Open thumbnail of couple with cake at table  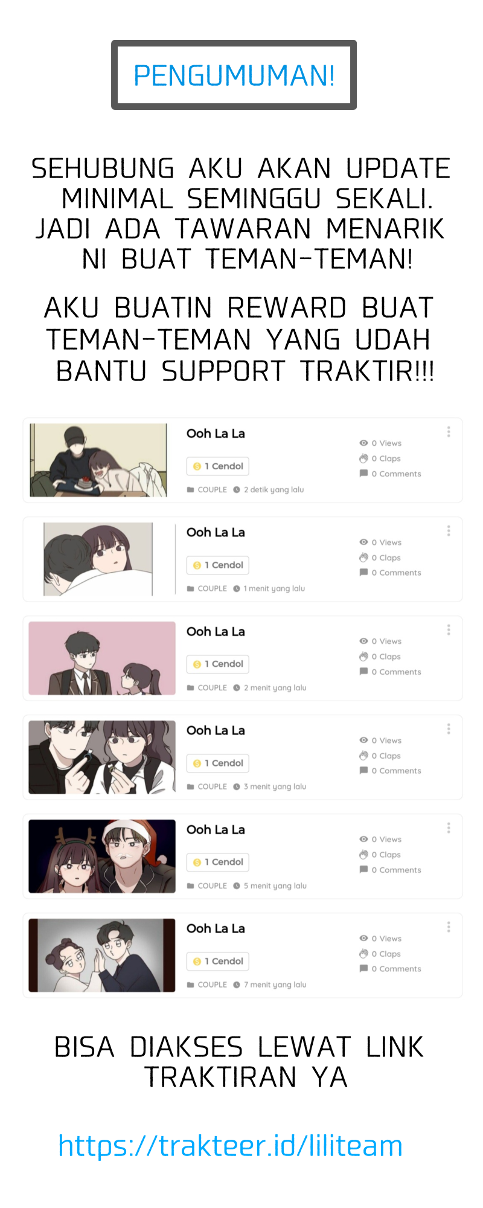click(98, 460)
